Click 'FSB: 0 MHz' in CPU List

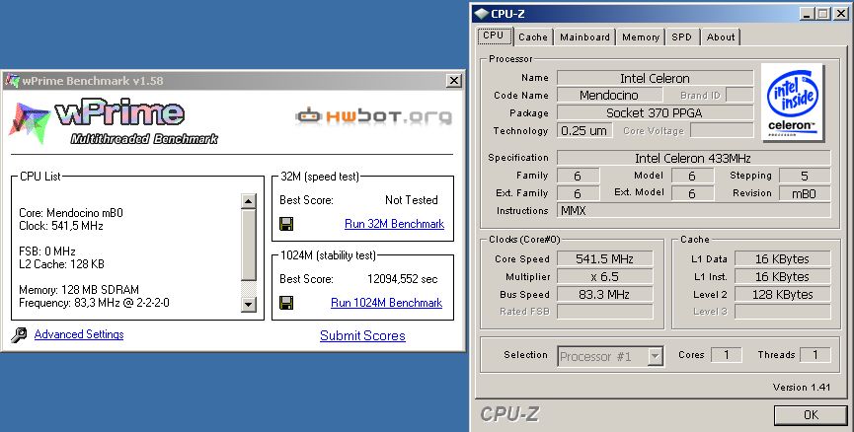pyautogui.click(x=46, y=252)
